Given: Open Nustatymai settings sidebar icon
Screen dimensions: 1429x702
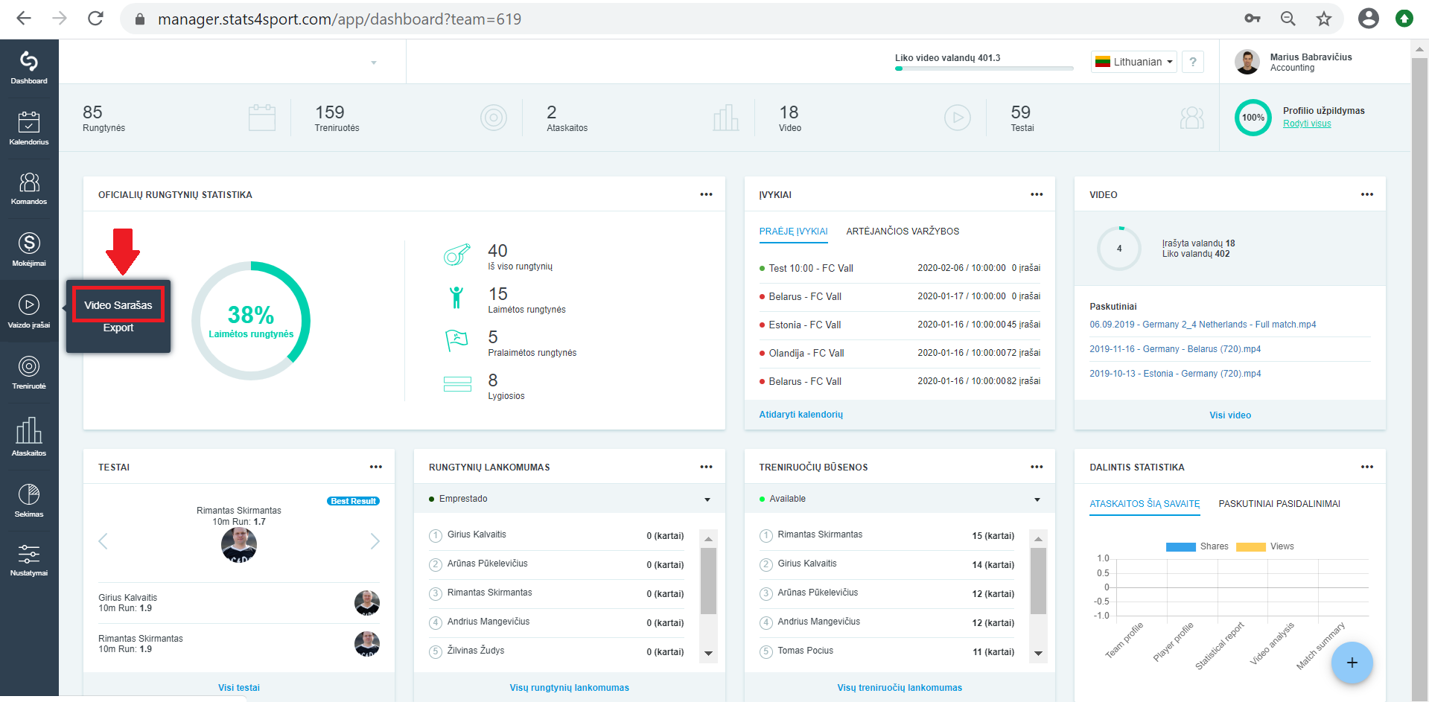Looking at the screenshot, I should [x=29, y=560].
